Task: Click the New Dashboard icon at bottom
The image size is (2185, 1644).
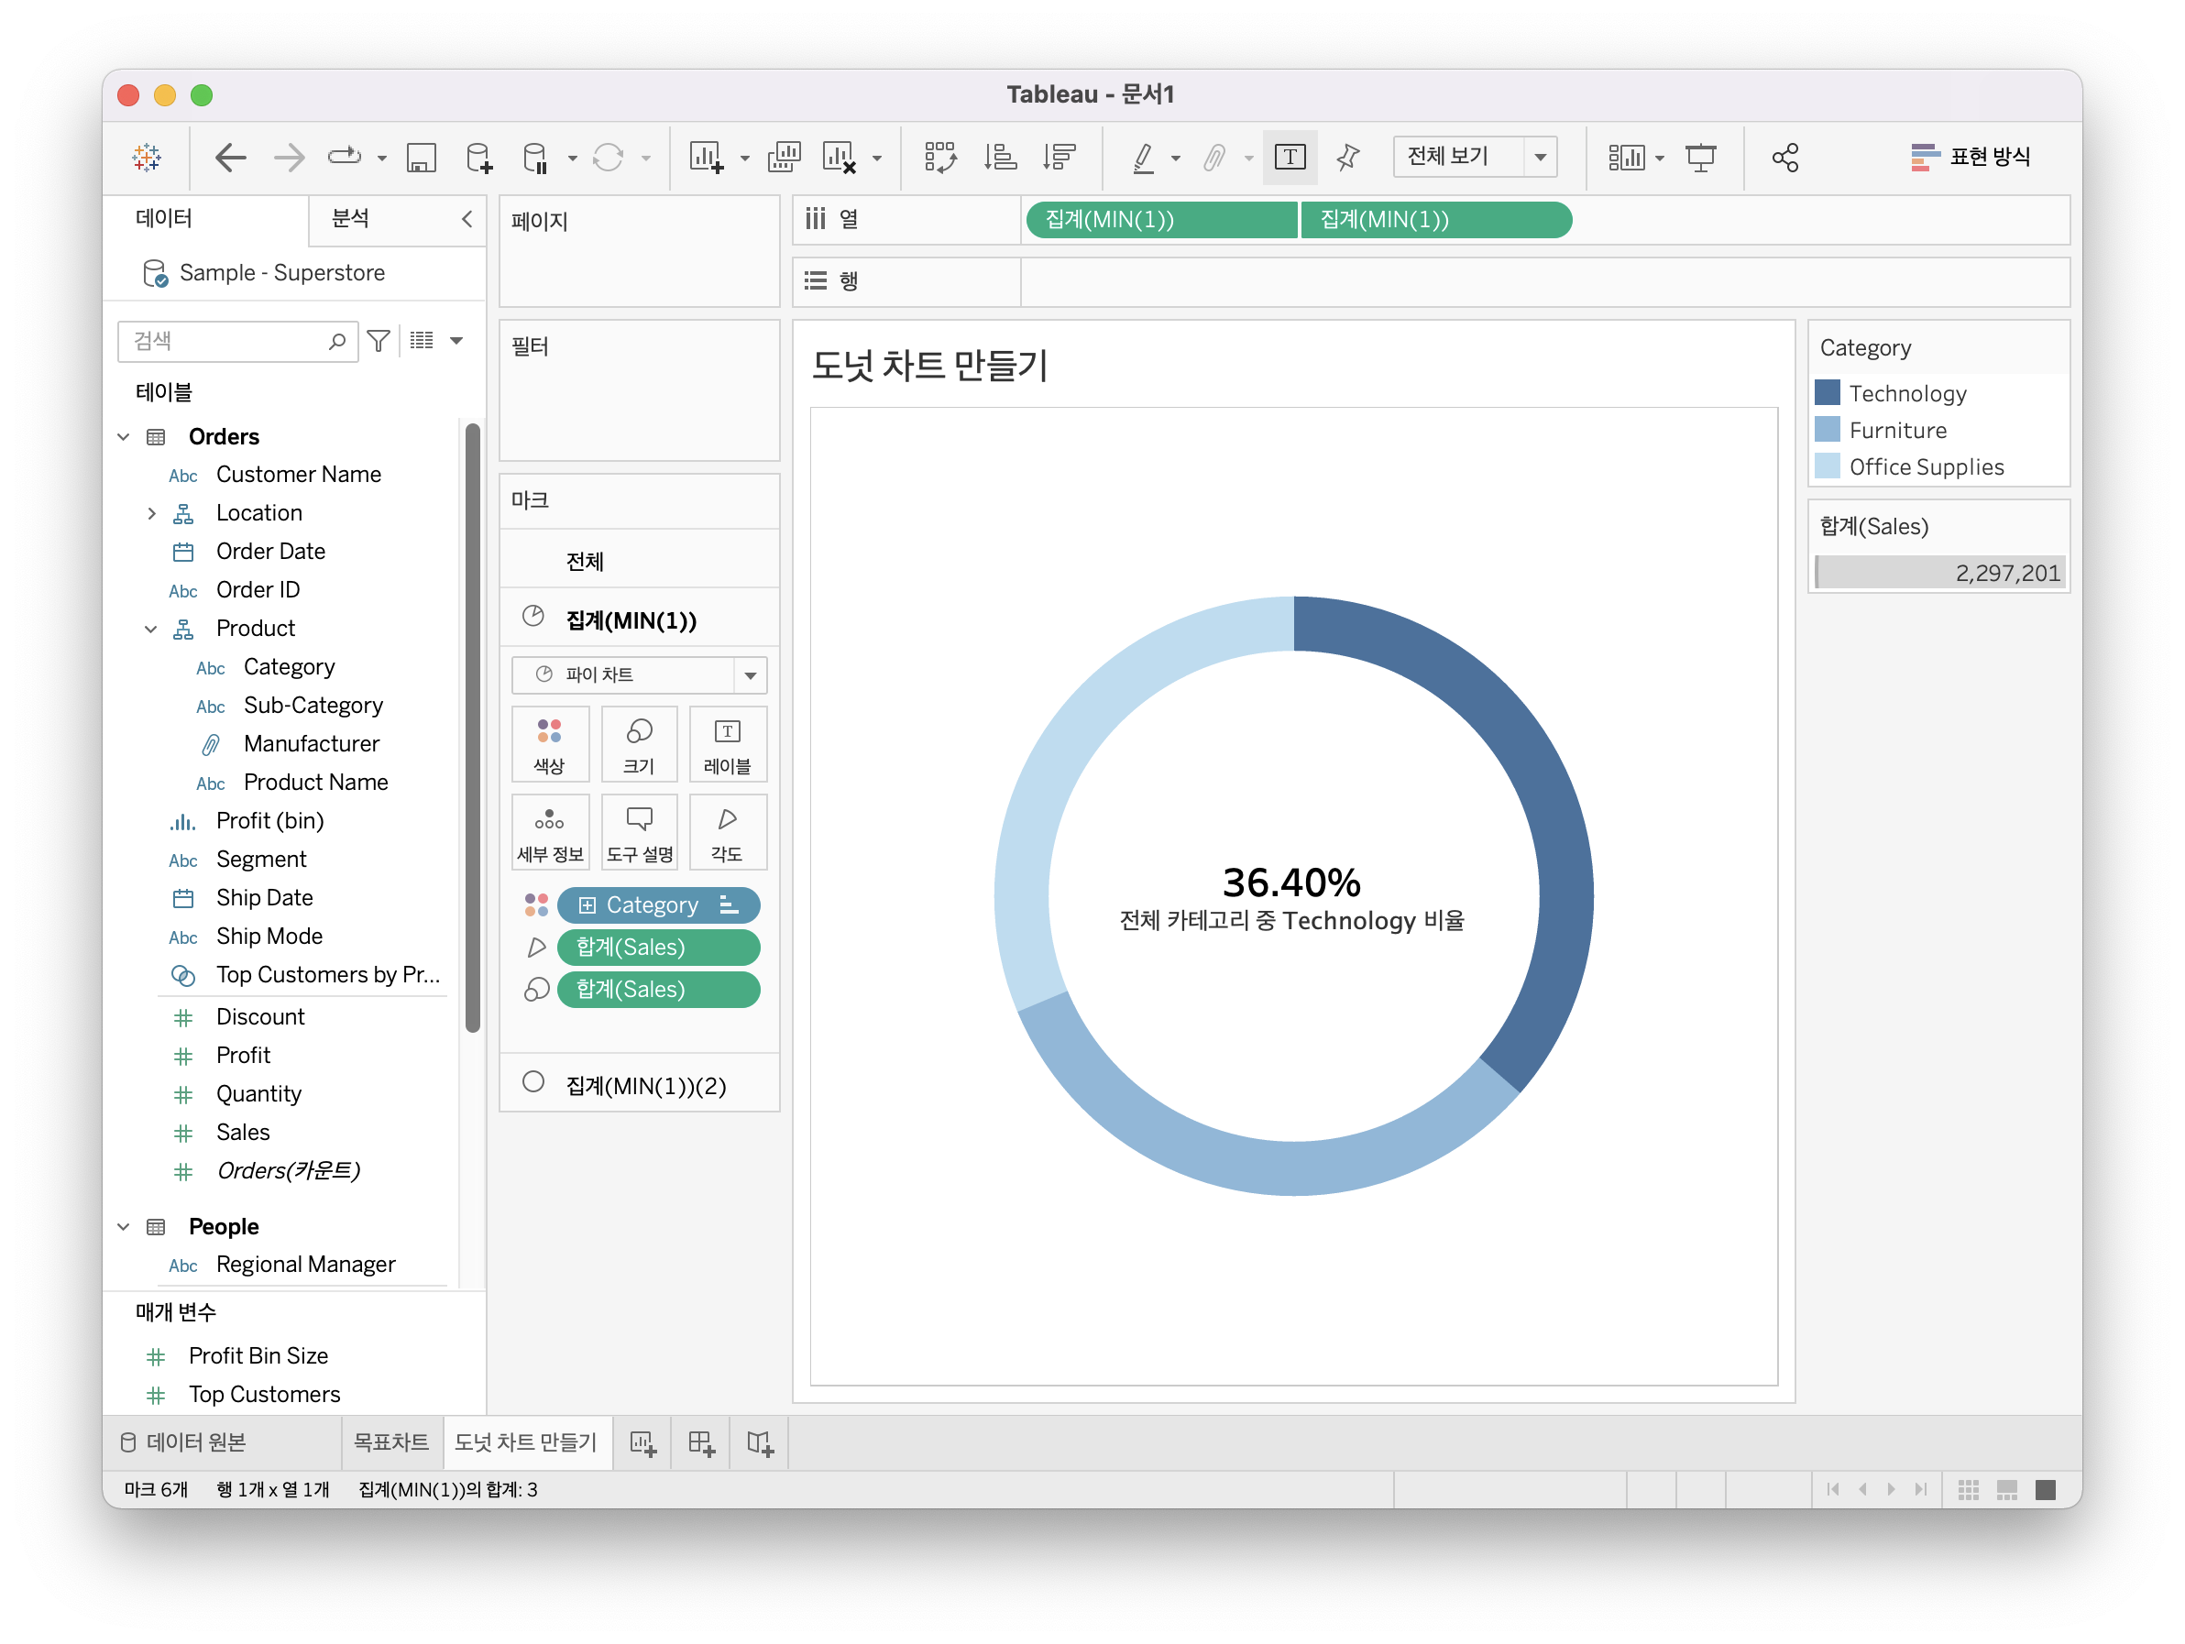Action: (701, 1443)
